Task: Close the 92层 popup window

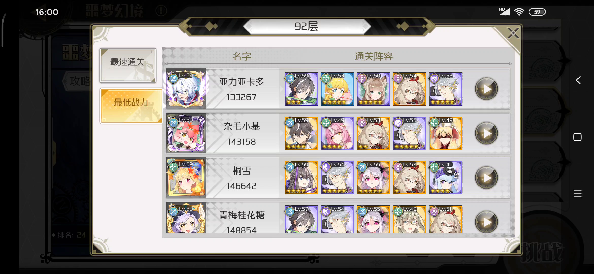Action: pyautogui.click(x=513, y=33)
